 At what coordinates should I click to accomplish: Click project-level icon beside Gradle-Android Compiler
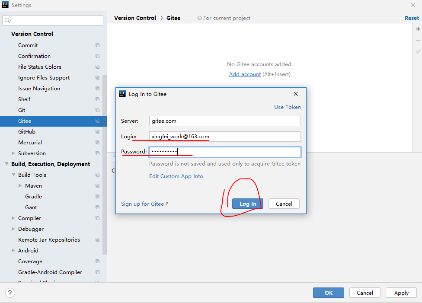tap(97, 272)
